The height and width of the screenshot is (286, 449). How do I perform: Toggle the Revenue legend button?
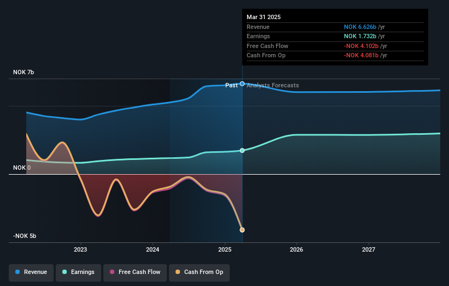(31, 272)
